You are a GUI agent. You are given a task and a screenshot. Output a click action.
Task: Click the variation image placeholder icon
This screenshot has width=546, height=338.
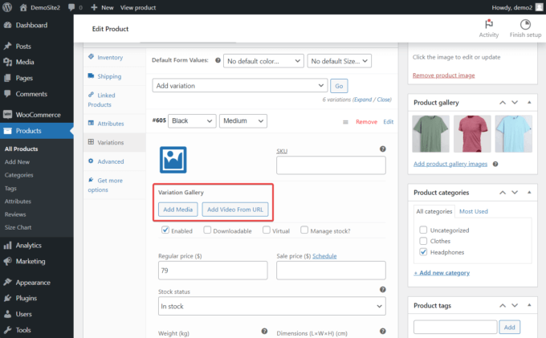tap(173, 160)
